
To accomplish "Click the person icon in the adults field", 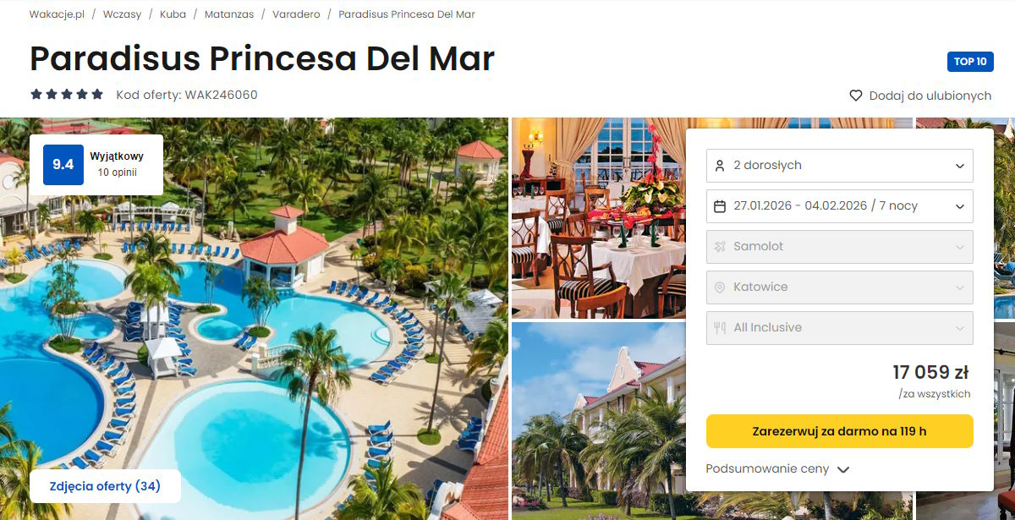I will [x=720, y=166].
